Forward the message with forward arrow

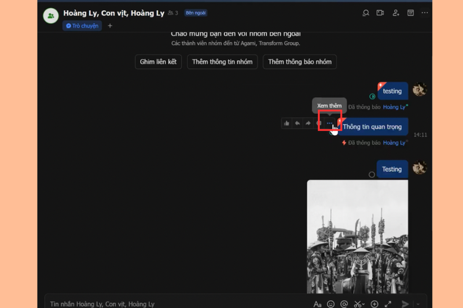[x=308, y=123]
